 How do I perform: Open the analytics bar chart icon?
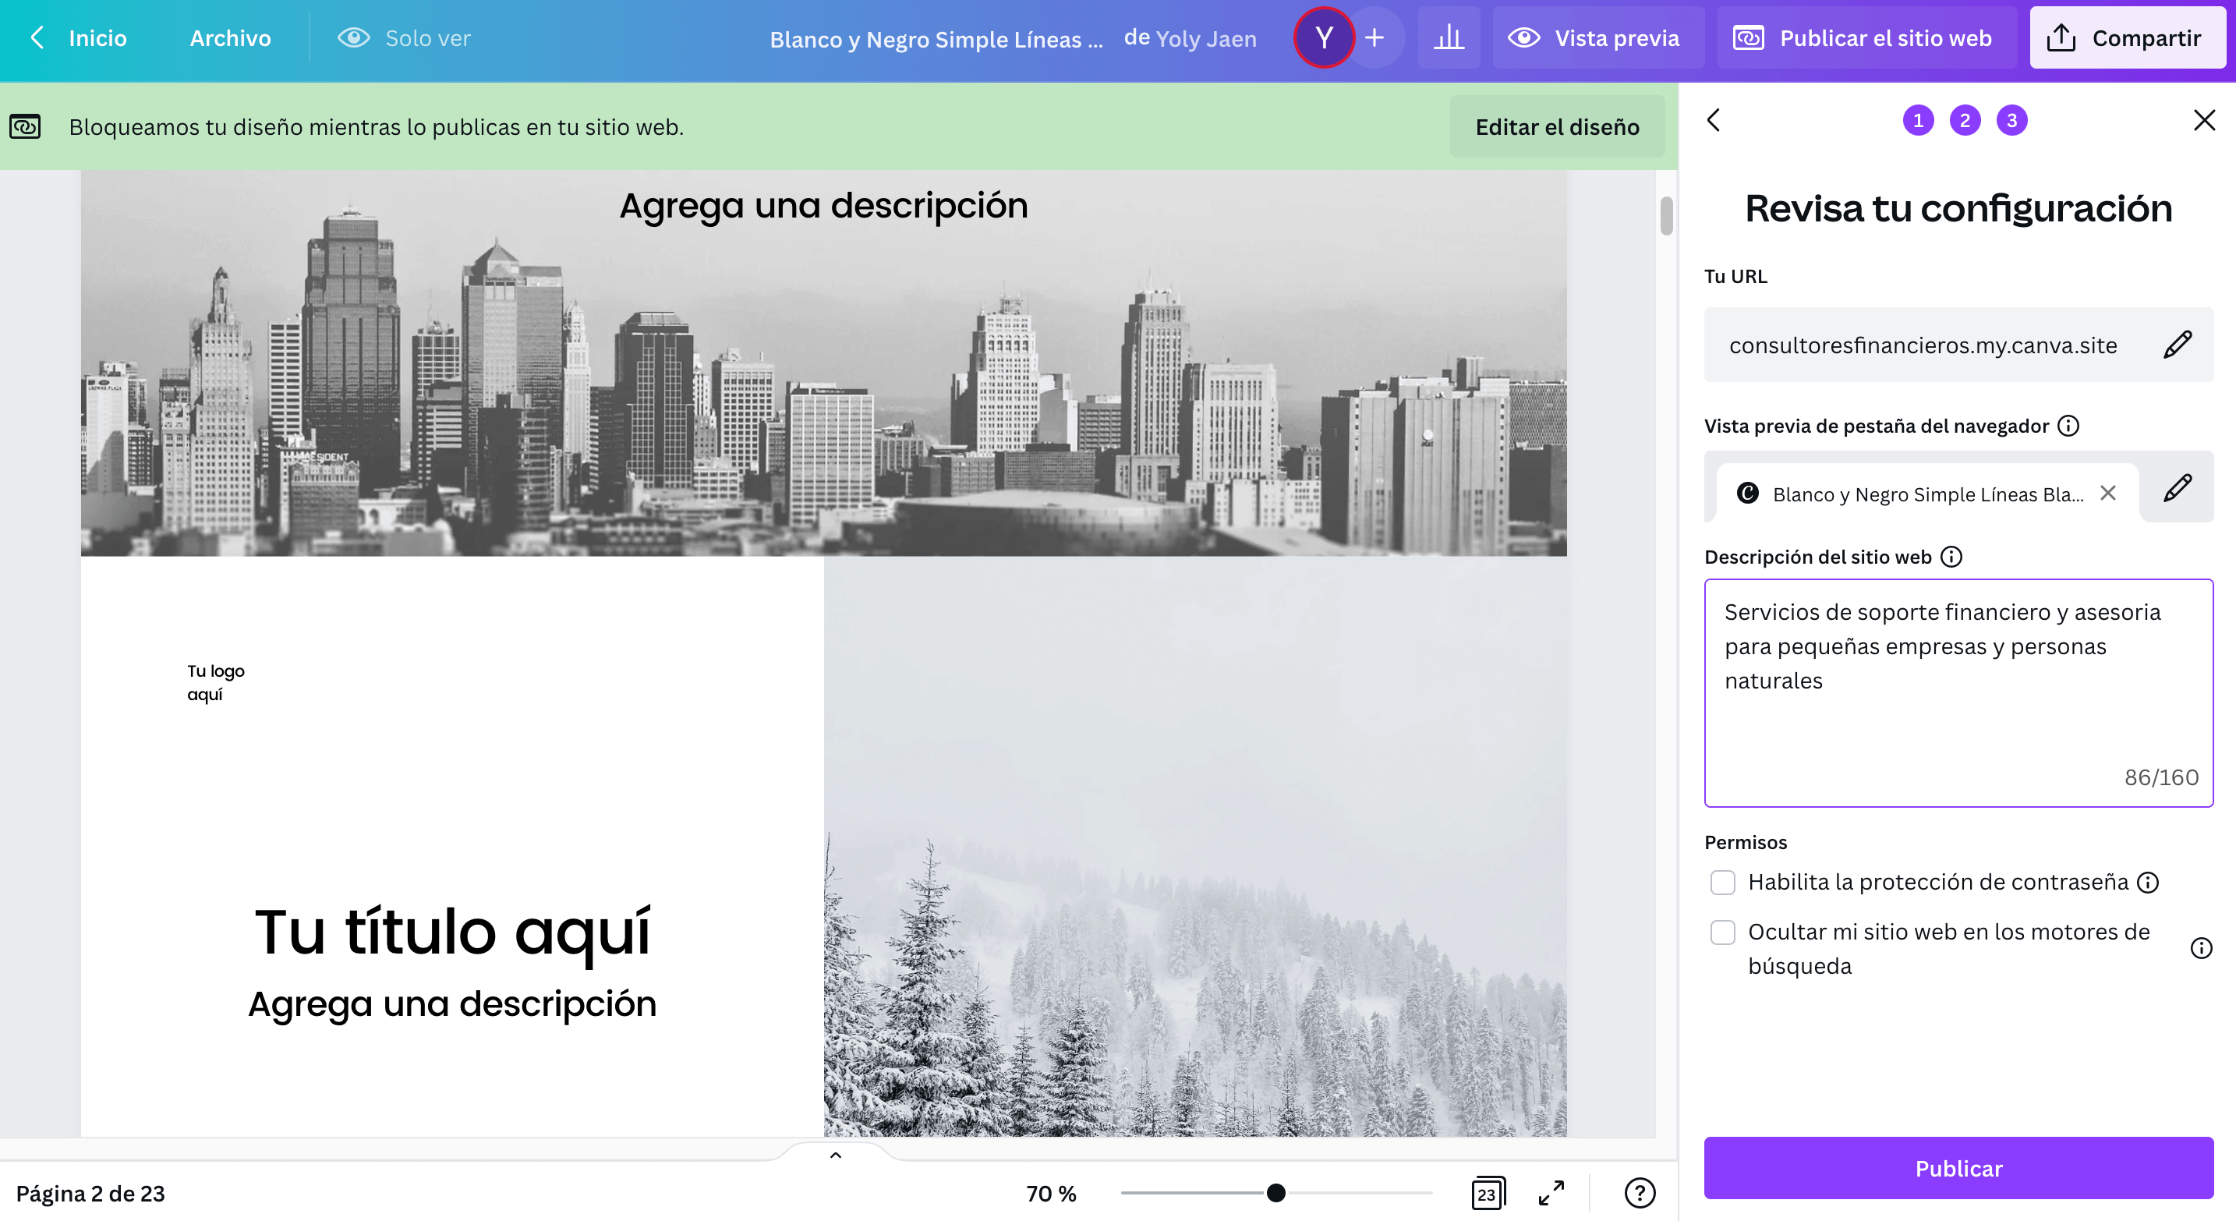[1449, 38]
